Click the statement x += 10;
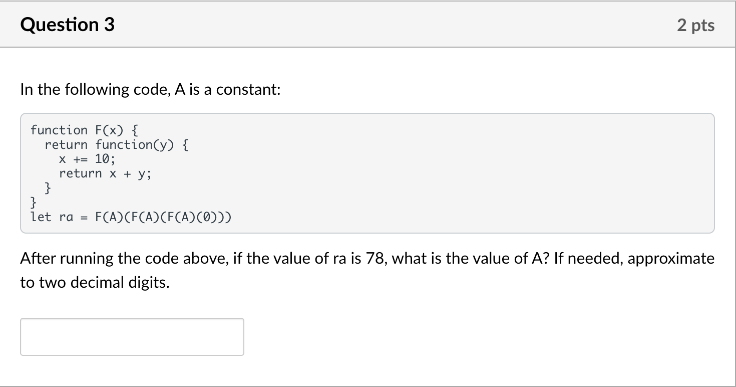Viewport: 736px width, 387px height. pyautogui.click(x=86, y=159)
